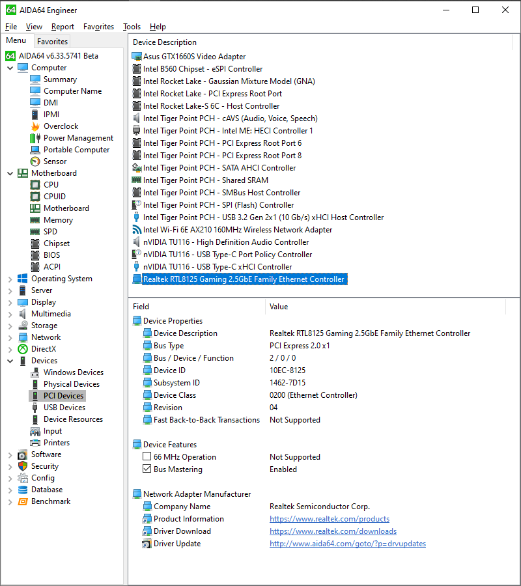Expand the Software tree node
Image resolution: width=521 pixels, height=586 pixels.
[10, 455]
